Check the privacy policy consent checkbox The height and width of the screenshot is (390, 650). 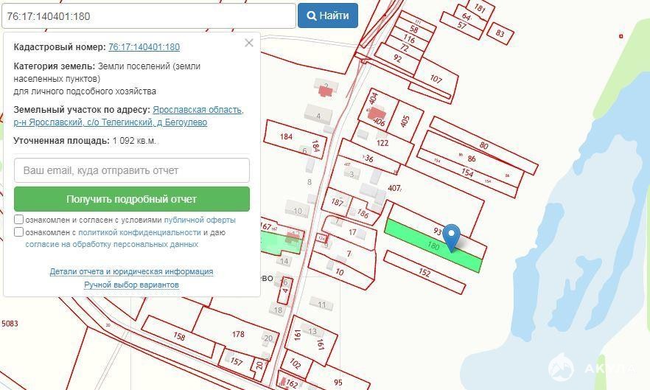[x=18, y=232]
